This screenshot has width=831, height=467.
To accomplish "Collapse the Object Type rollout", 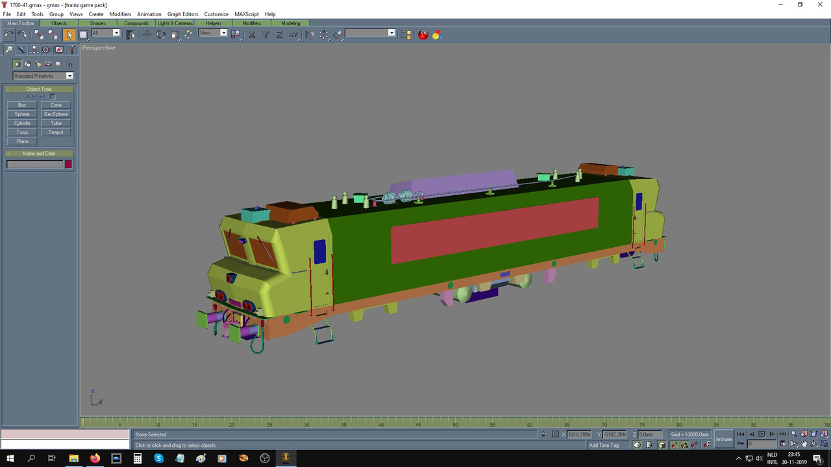I will [39, 89].
